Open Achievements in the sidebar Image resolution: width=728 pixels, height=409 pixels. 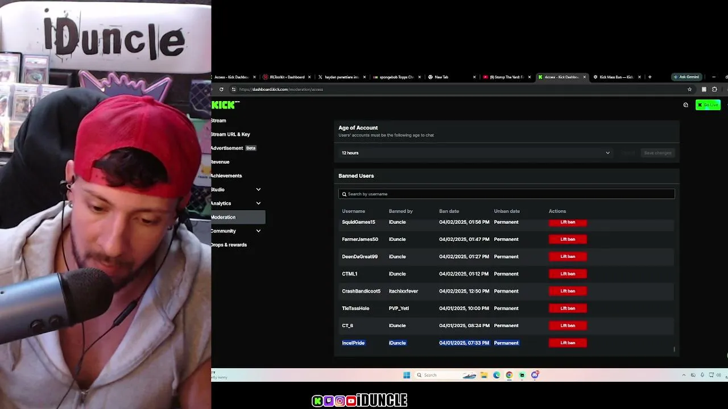point(226,176)
